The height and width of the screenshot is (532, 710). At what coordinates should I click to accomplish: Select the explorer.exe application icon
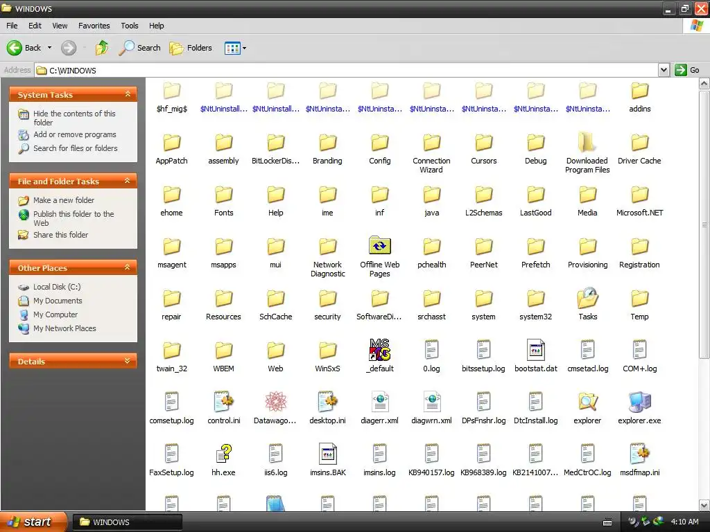tap(639, 408)
